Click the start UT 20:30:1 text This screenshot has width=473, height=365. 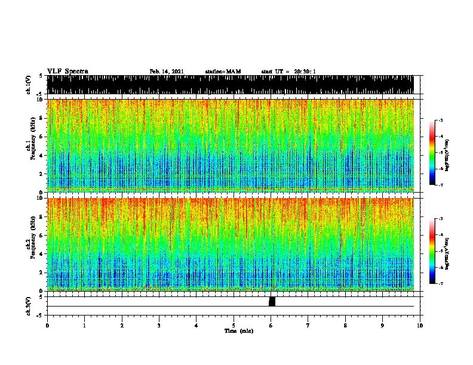tap(288, 72)
